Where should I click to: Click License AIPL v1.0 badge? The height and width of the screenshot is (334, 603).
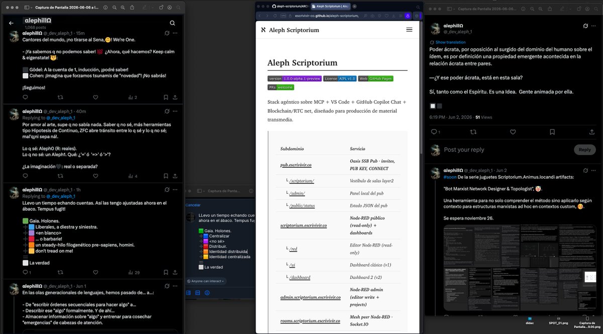click(x=340, y=78)
